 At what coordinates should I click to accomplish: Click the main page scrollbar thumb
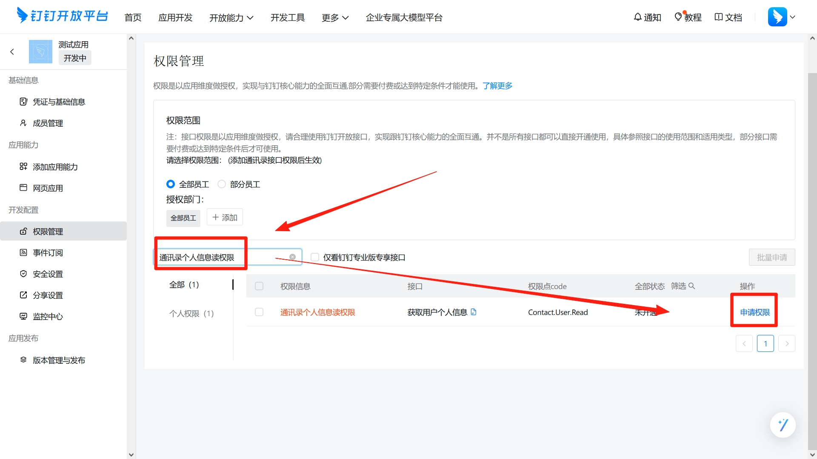pyautogui.click(x=812, y=261)
